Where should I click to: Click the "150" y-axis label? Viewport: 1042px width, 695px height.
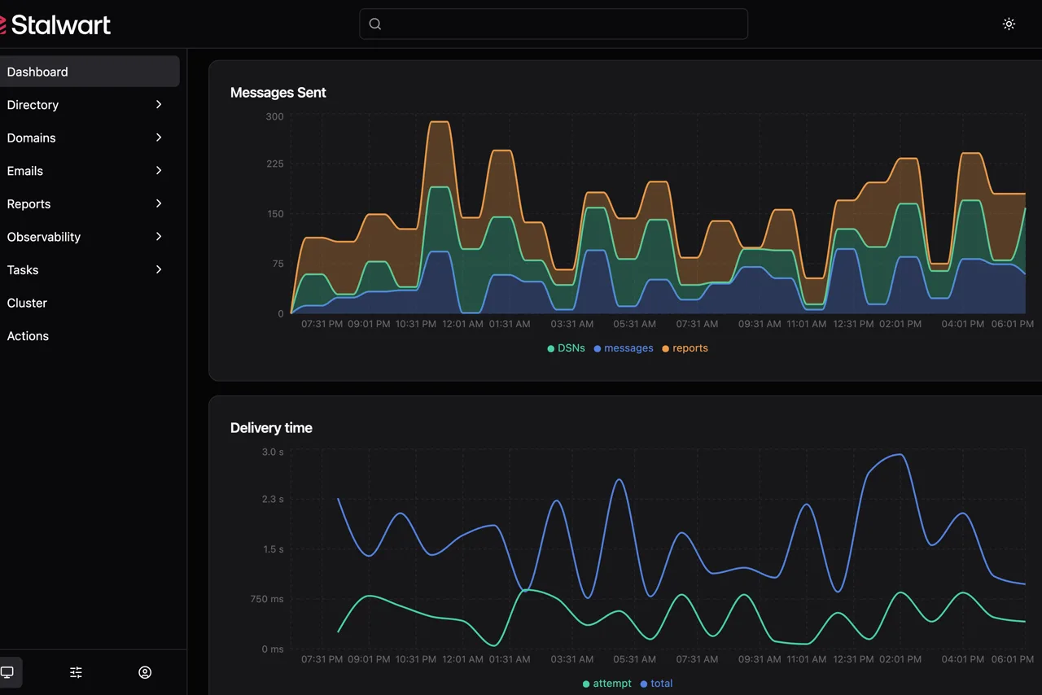coord(275,214)
